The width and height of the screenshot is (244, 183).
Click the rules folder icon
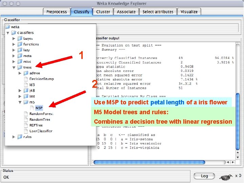tap(20, 137)
